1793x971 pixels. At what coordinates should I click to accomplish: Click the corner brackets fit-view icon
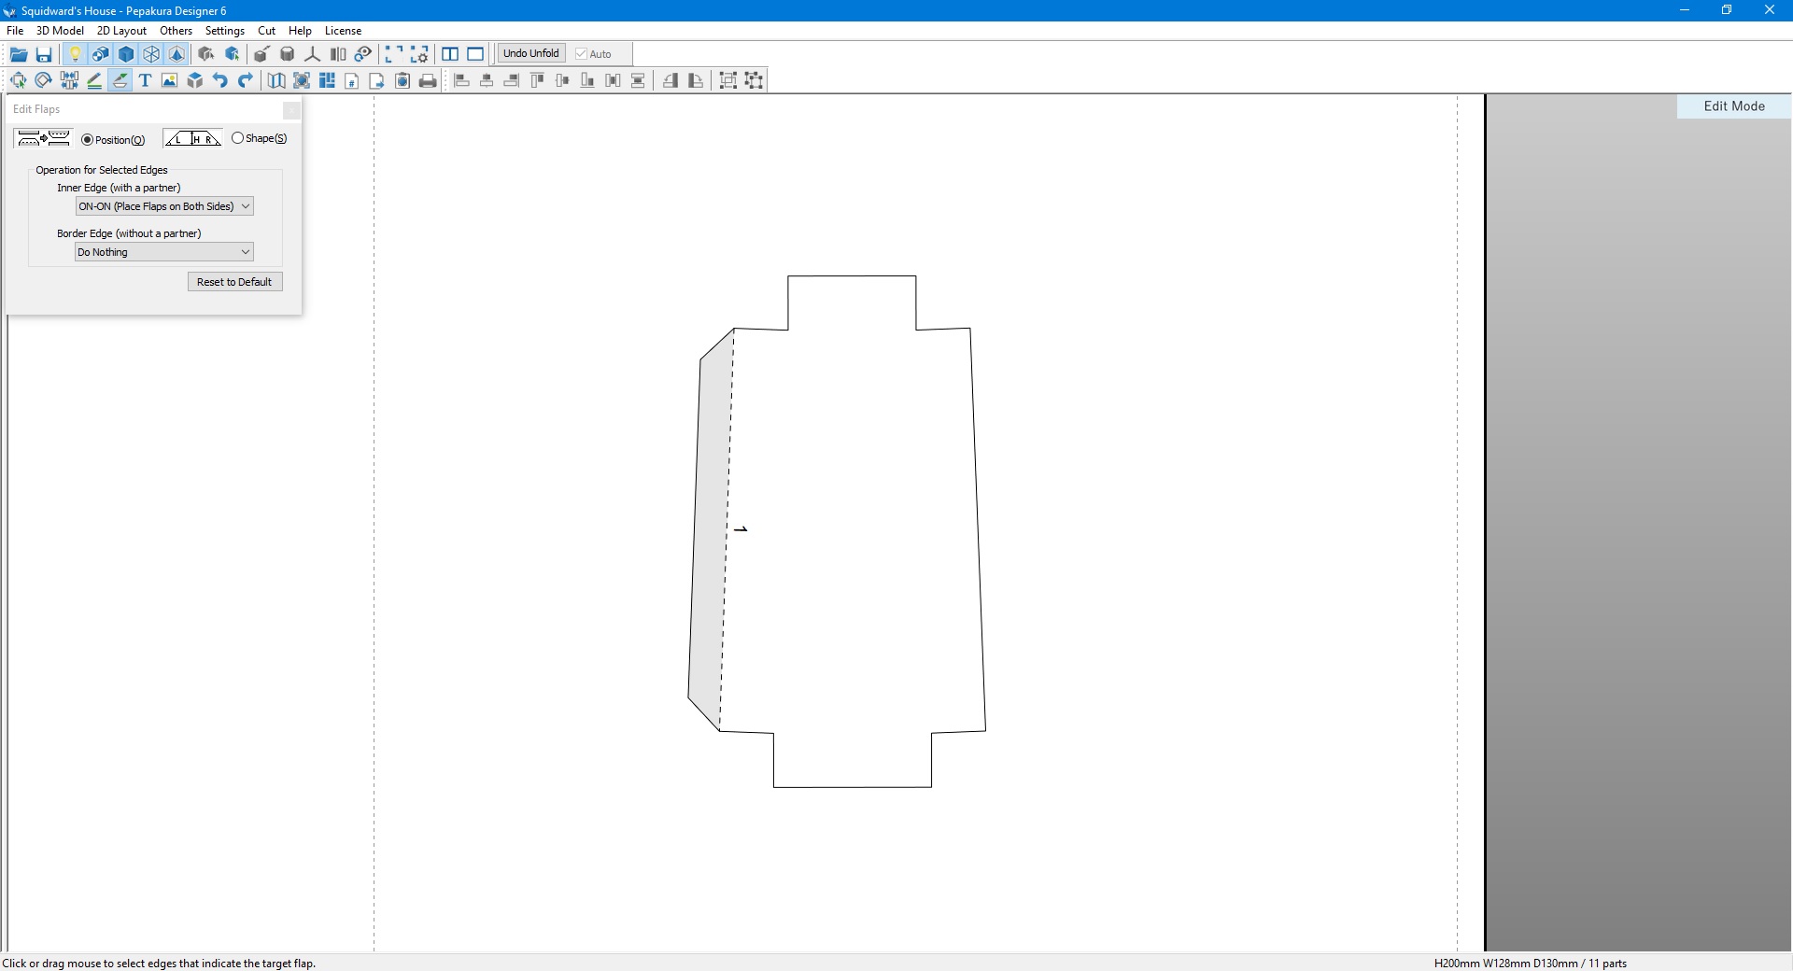click(394, 54)
